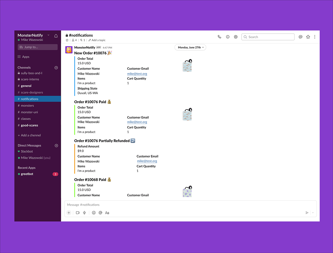
Task: Click the 4:47 PM message timestamp
Action: coord(107,48)
